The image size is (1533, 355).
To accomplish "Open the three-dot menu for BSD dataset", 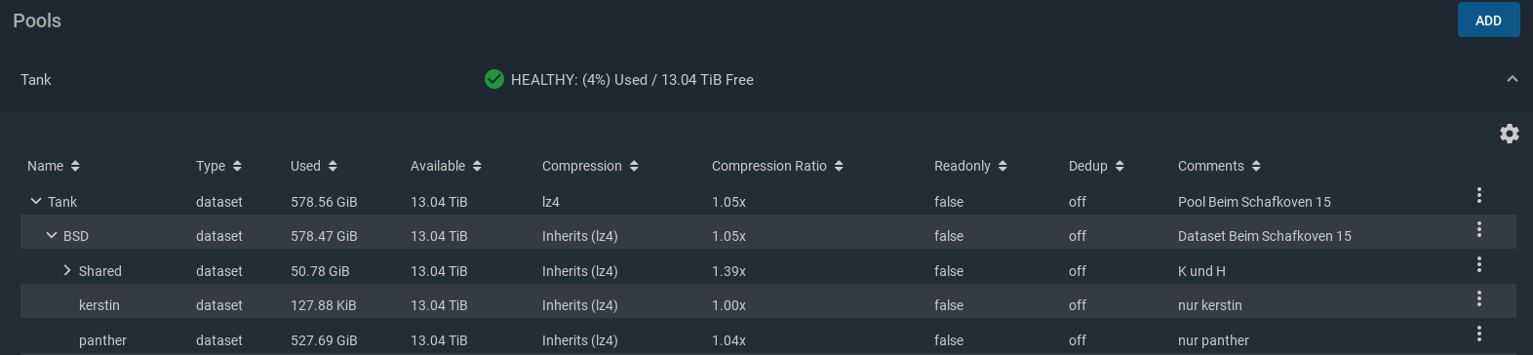I will coord(1479,229).
